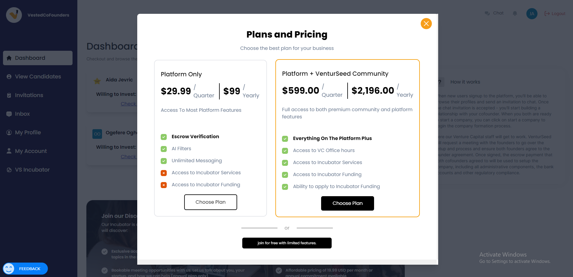This screenshot has height=277, width=573.
Task: Click checkmark beside Everything On The Platform Plus
Action: click(285, 139)
